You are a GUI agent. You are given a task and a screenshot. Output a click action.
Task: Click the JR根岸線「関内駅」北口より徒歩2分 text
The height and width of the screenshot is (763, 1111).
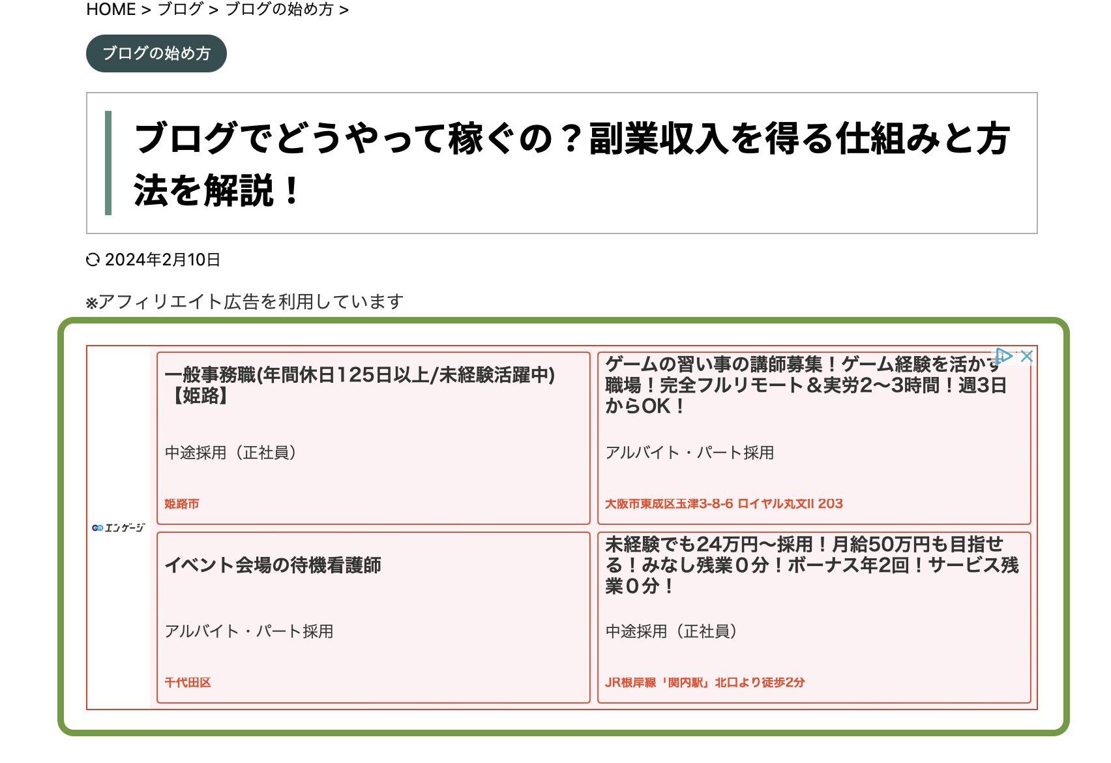pos(705,683)
